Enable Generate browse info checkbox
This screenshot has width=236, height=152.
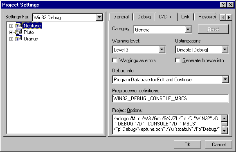(x=178, y=60)
